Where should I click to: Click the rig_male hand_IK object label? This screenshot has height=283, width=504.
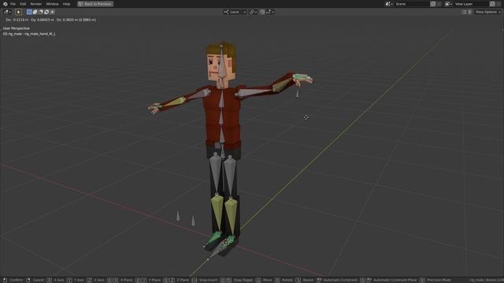pyautogui.click(x=29, y=34)
